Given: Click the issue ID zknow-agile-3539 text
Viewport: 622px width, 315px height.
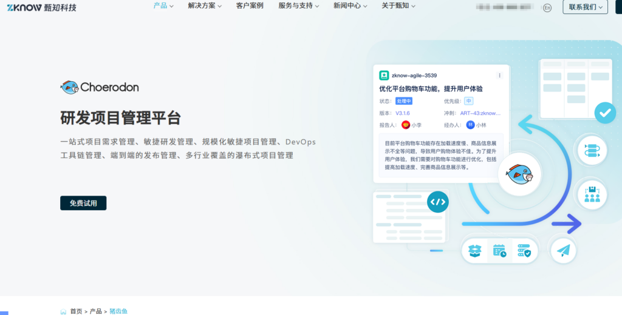Looking at the screenshot, I should click(414, 76).
